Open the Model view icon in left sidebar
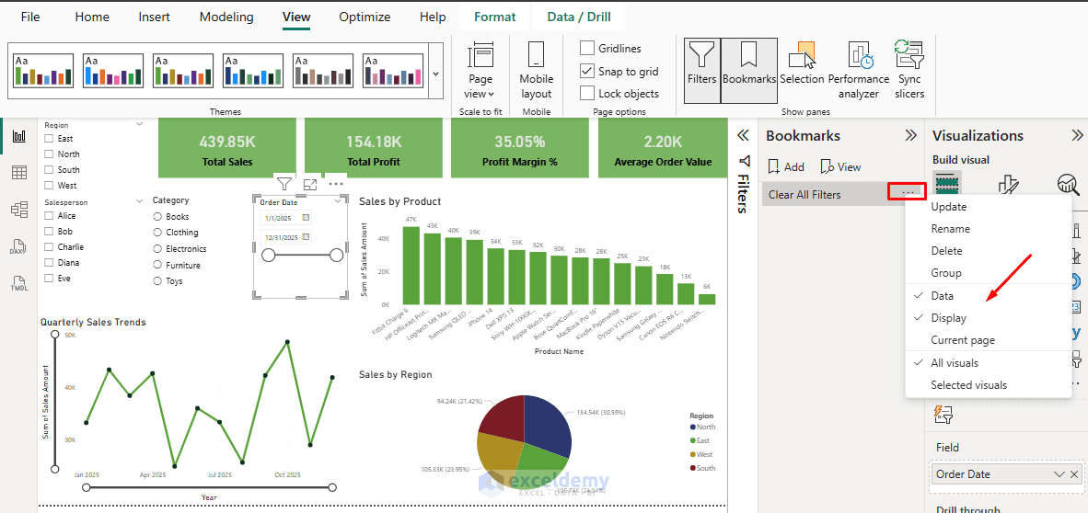 pos(18,209)
